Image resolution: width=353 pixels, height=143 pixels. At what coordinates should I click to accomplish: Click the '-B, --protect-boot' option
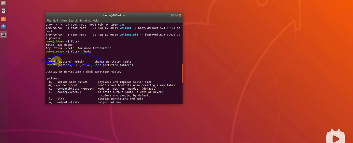click(x=62, y=86)
